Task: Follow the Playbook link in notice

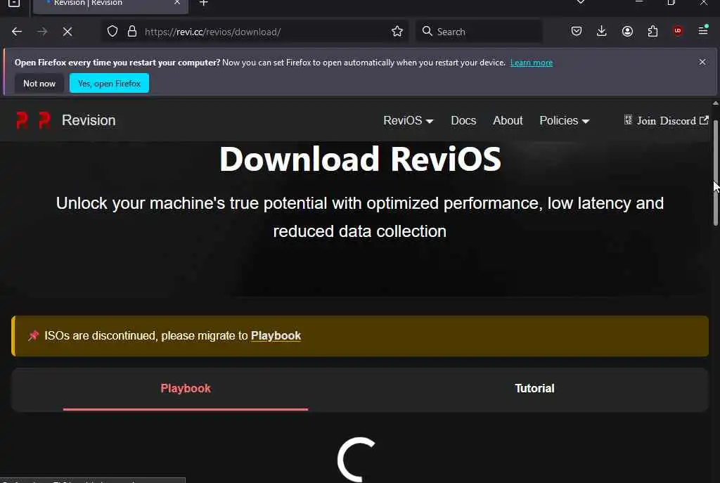Action: point(276,335)
